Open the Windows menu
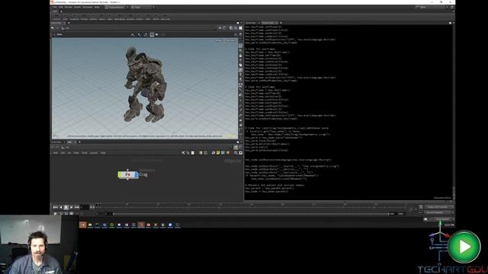Viewport: 488px width, 274px height. click(88, 7)
